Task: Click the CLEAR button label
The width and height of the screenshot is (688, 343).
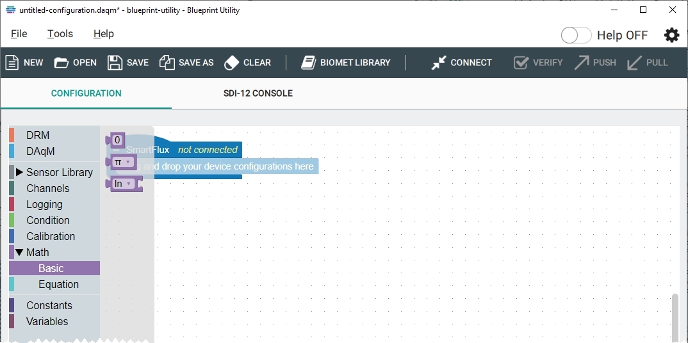Action: pos(257,63)
